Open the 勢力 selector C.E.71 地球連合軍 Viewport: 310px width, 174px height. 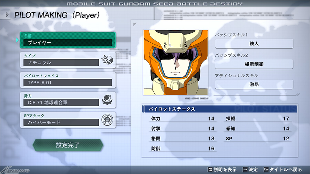pos(68,100)
